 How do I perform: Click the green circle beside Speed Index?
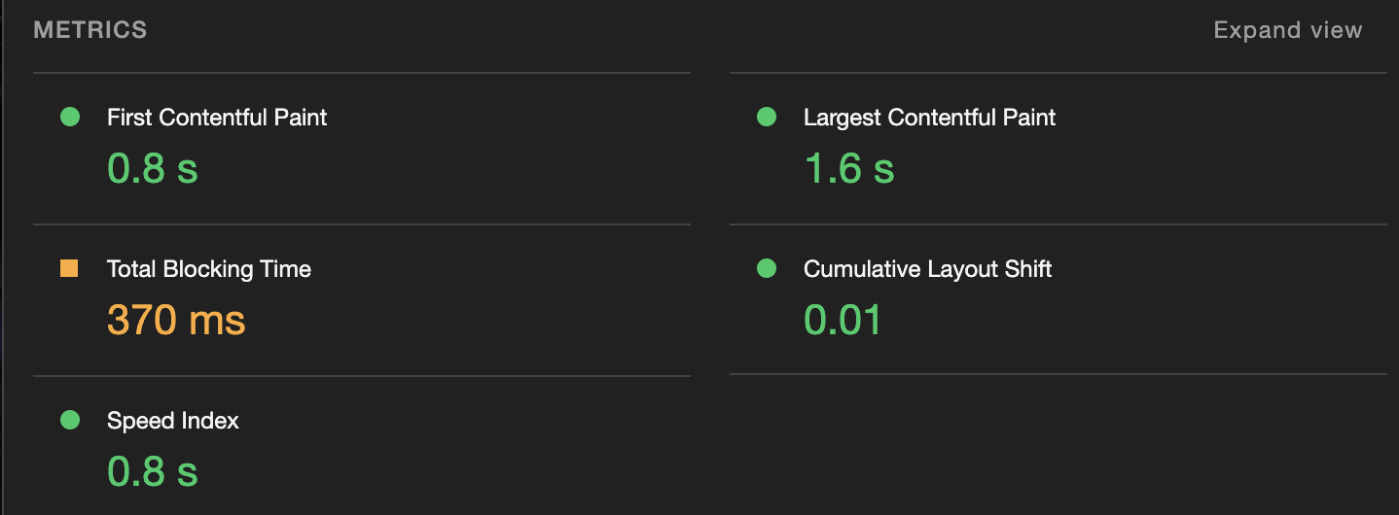point(69,420)
